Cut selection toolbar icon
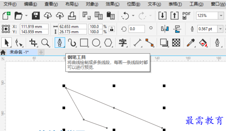226x131 pixels. (x=86, y=16)
